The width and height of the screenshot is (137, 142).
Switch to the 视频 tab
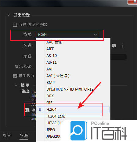click(24, 136)
